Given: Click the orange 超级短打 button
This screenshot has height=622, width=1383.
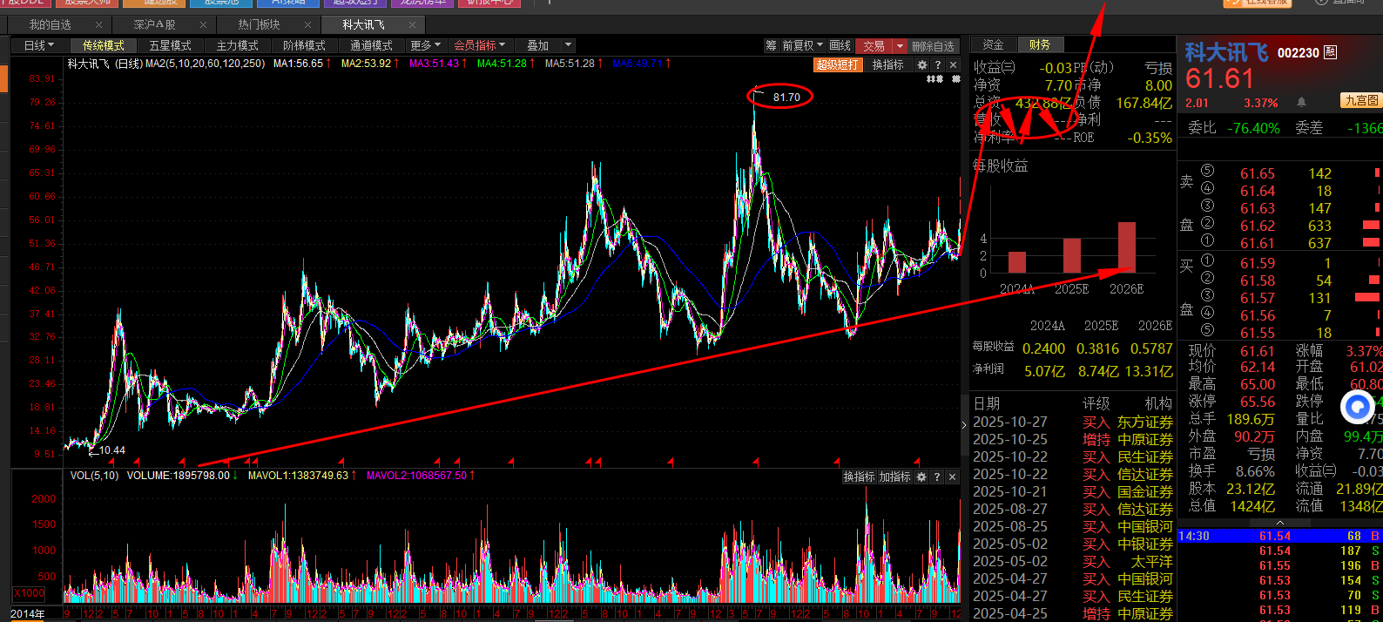Looking at the screenshot, I should [838, 65].
